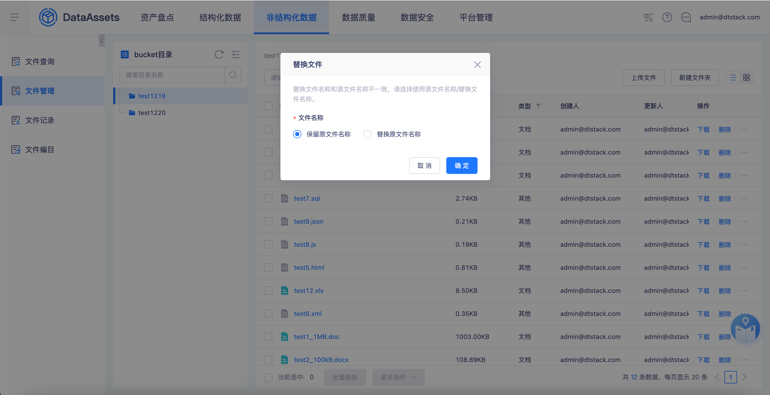Select 替换原文件名称 radio option
This screenshot has width=770, height=395.
pos(367,134)
